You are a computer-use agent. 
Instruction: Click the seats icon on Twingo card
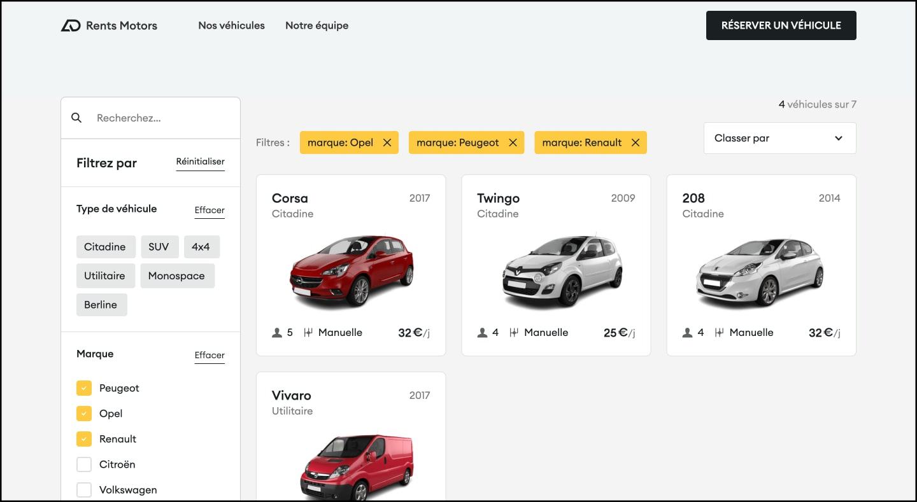[482, 332]
